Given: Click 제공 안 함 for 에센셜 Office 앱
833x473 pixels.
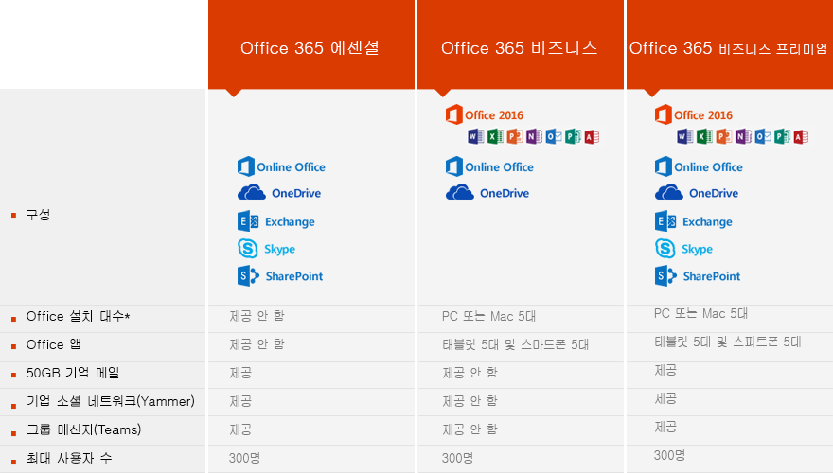Looking at the screenshot, I should pos(257,344).
